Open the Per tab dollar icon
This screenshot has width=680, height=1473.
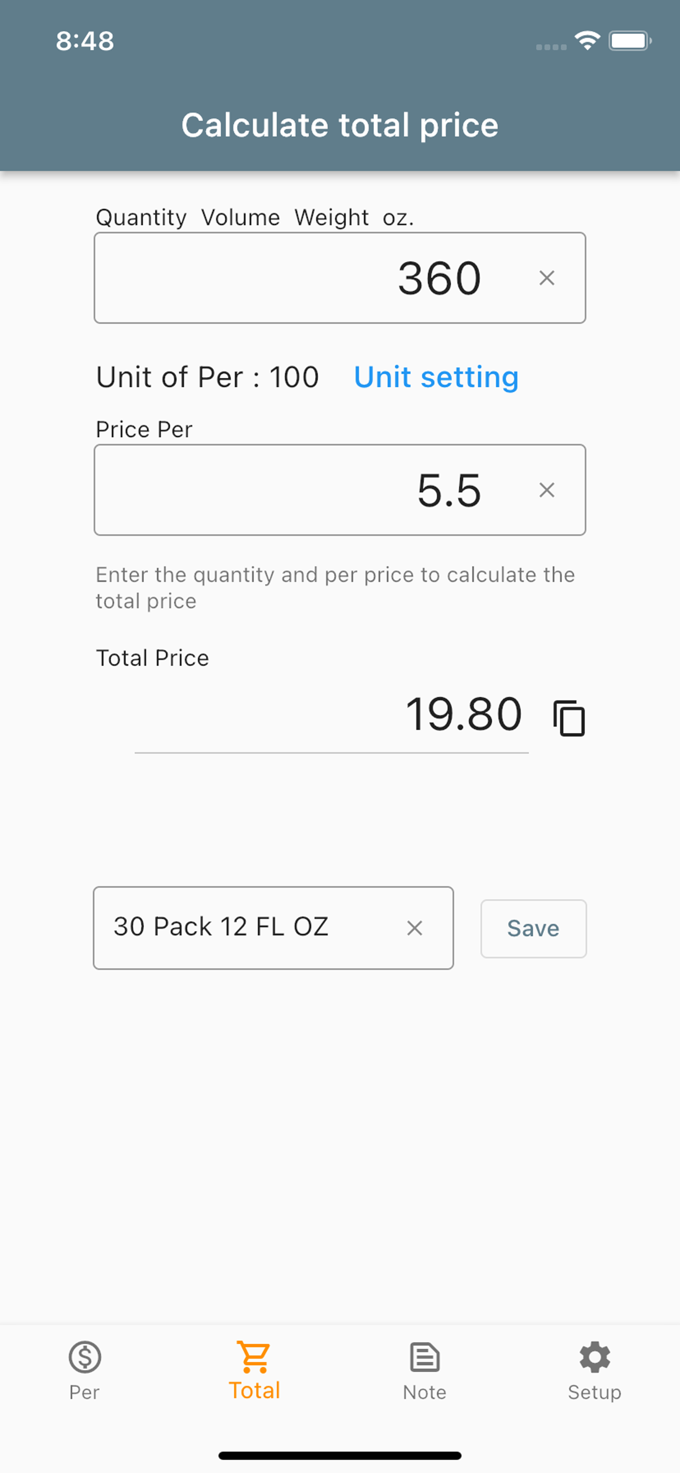pyautogui.click(x=84, y=1357)
